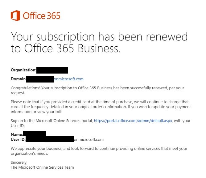Click the redacted block after Organization
Screen dimensions: 206x178
(x=52, y=70)
